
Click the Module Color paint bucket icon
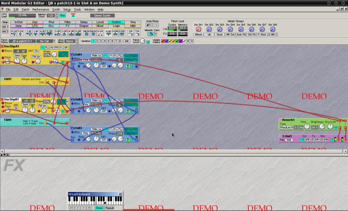pyautogui.click(x=151, y=34)
